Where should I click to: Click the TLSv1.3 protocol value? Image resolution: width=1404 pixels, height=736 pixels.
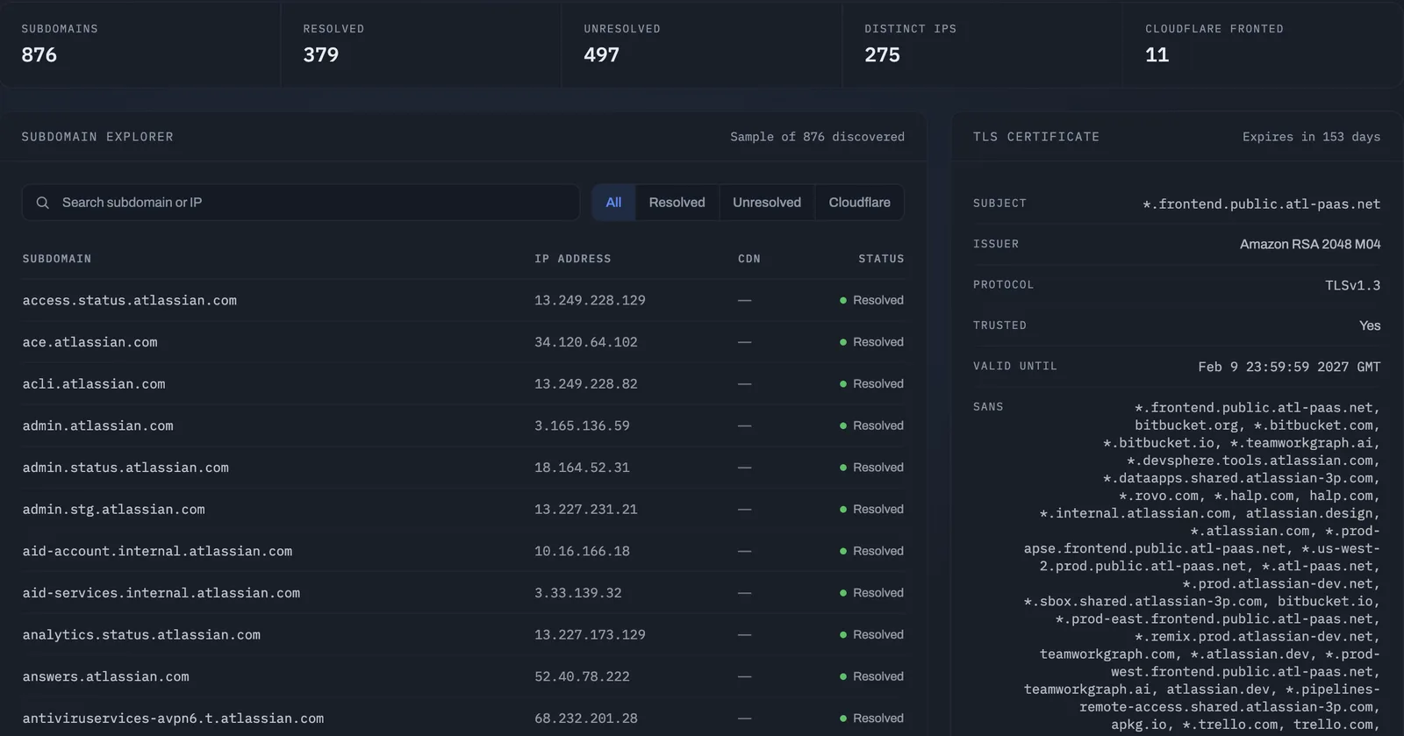1352,285
